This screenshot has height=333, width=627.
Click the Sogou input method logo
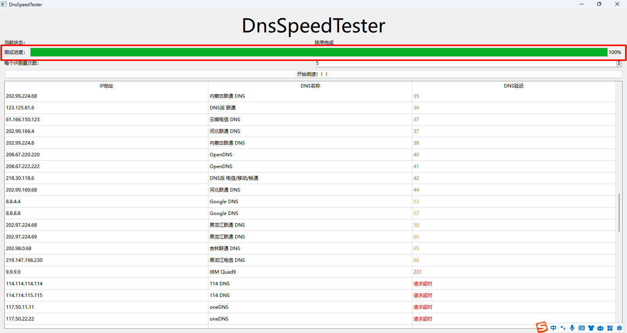pos(542,327)
